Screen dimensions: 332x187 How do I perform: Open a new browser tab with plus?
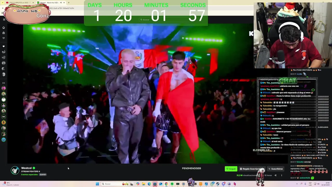[69, 3]
